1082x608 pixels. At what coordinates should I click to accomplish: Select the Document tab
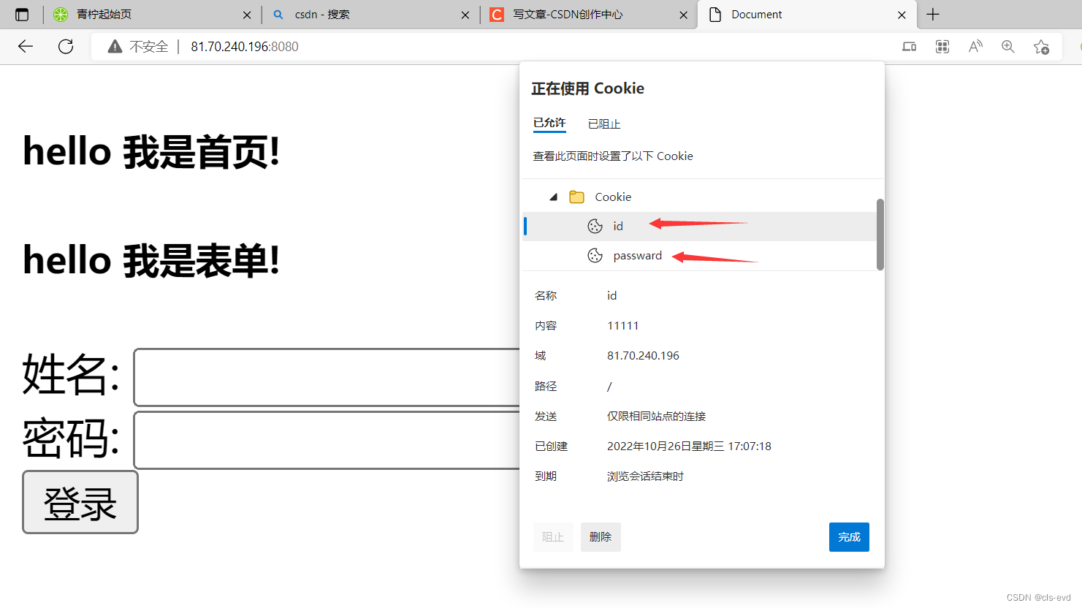pyautogui.click(x=807, y=15)
